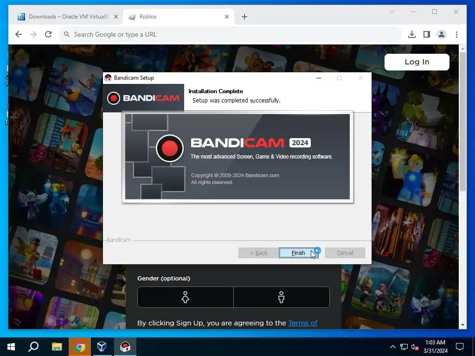Click the scroll down arrow on the page
The image size is (475, 356).
pos(462,325)
